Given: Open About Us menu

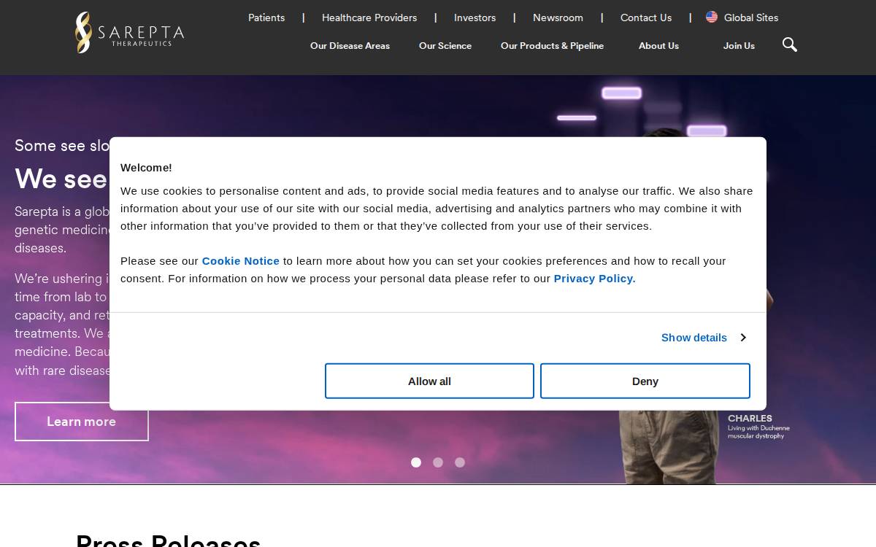Looking at the screenshot, I should (658, 45).
